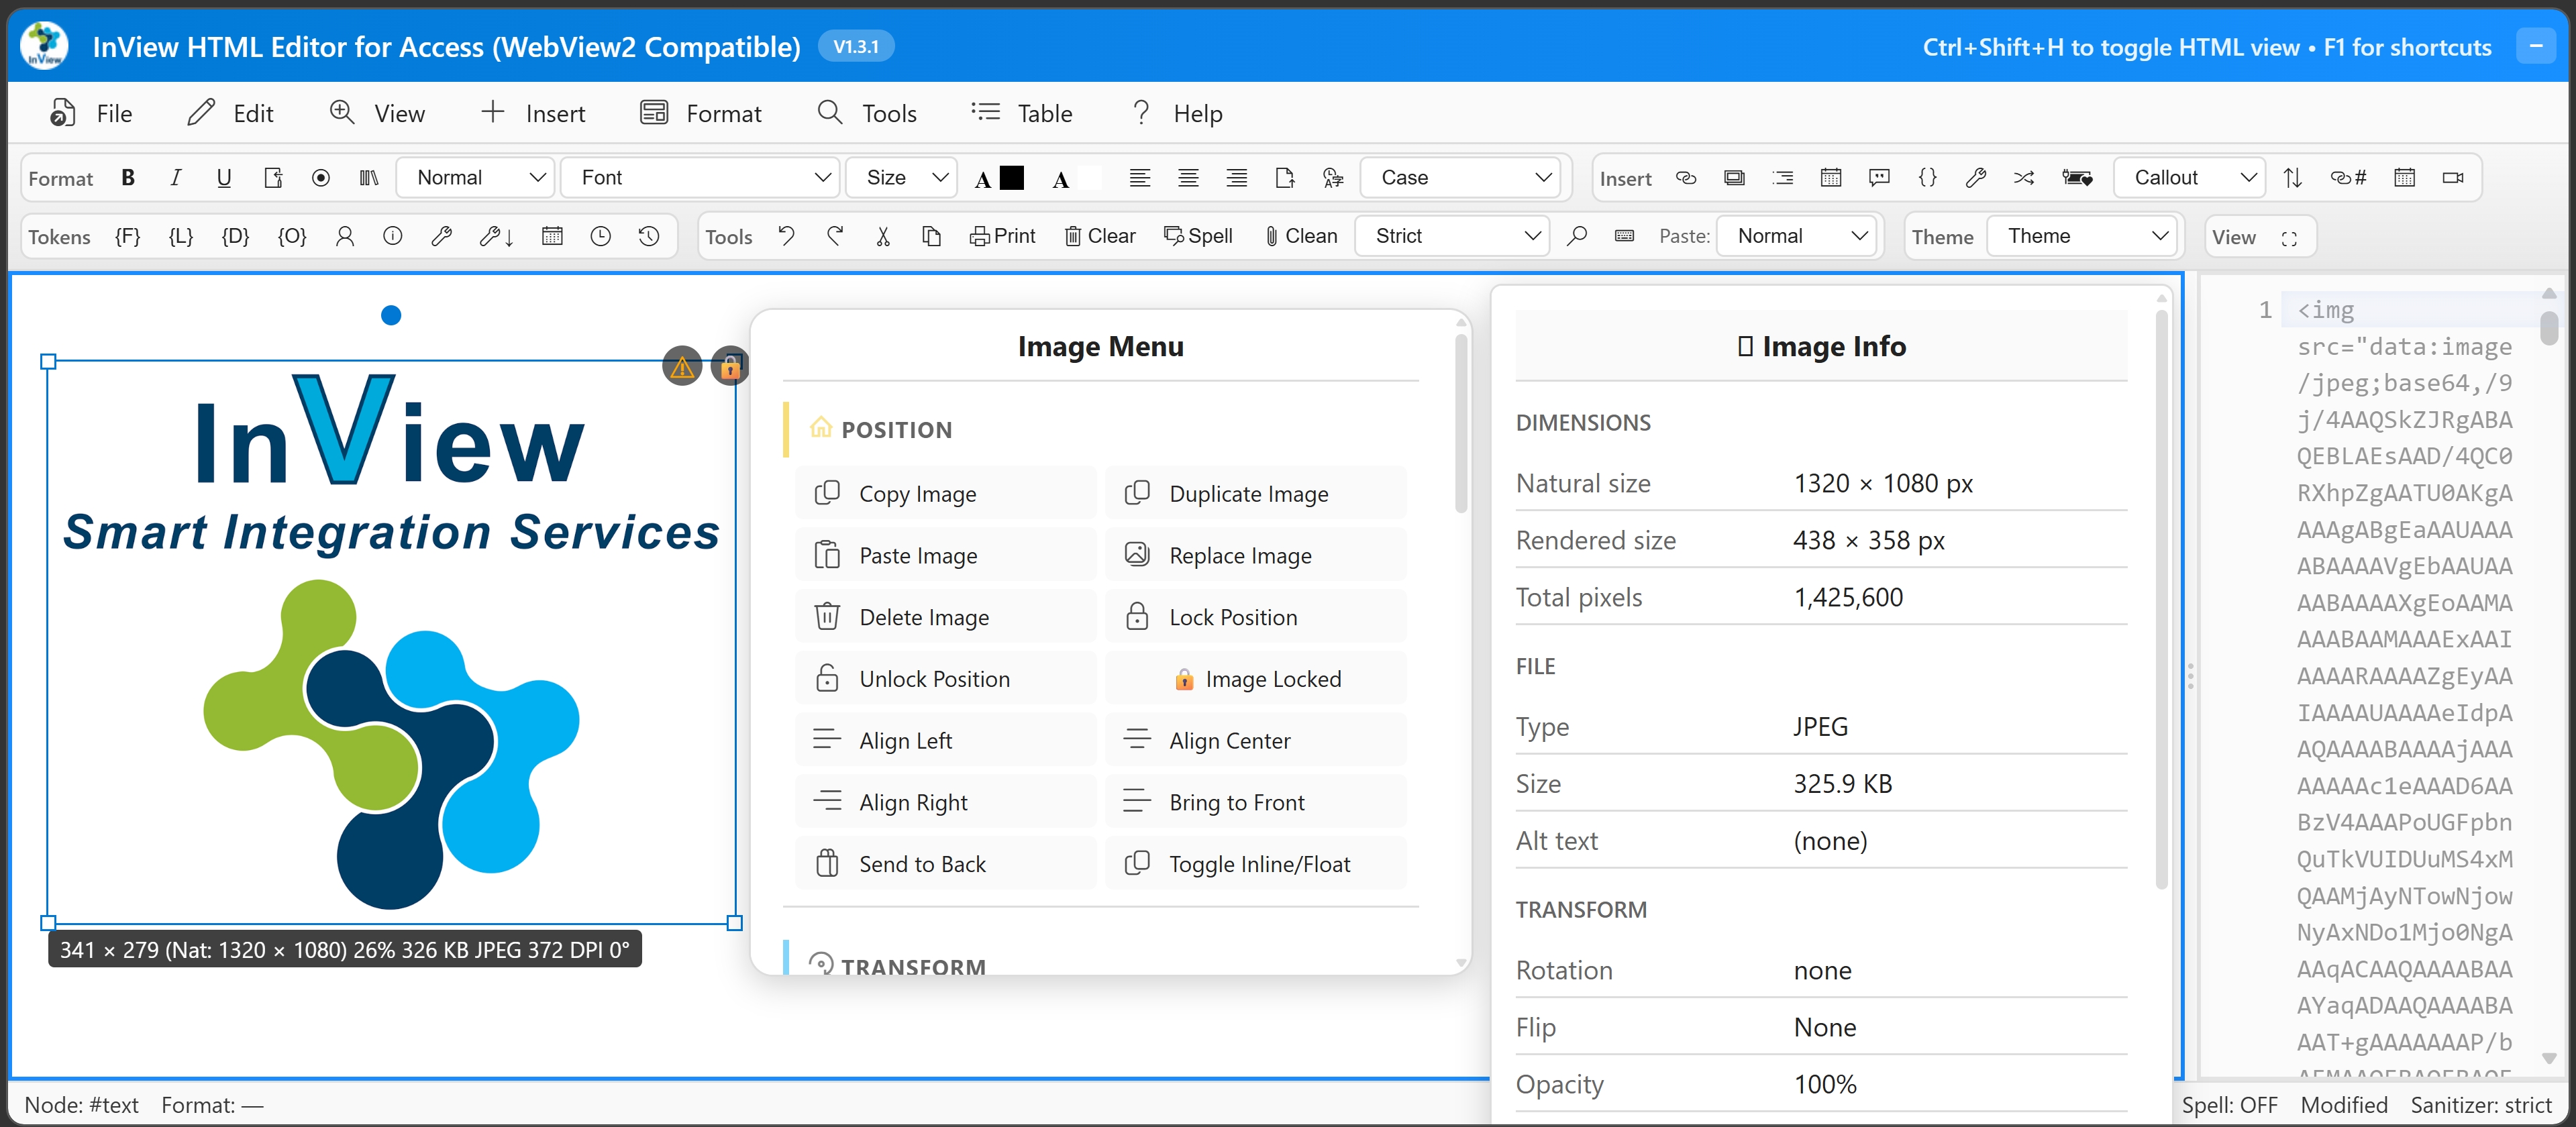Toggle the padlock badge on the image
The image size is (2576, 1127).
pos(730,367)
